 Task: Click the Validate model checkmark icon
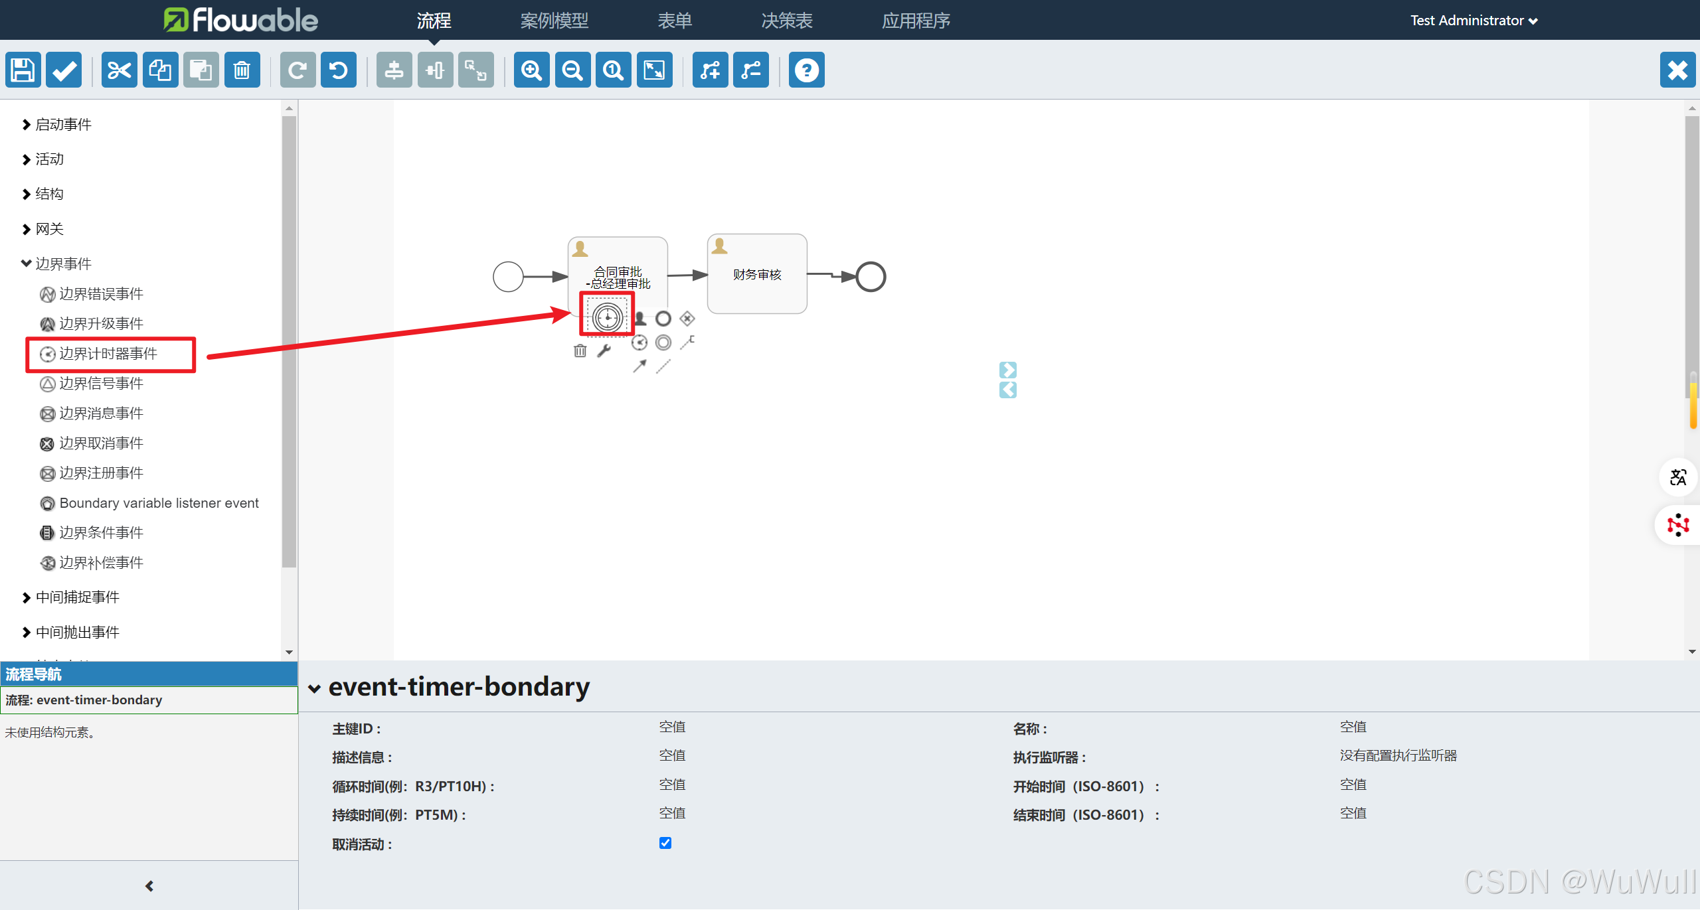click(64, 70)
